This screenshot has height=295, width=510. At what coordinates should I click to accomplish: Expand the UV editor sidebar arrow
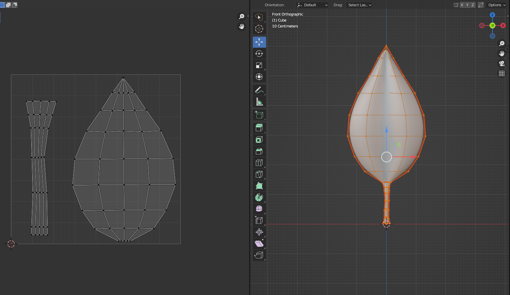click(x=248, y=16)
